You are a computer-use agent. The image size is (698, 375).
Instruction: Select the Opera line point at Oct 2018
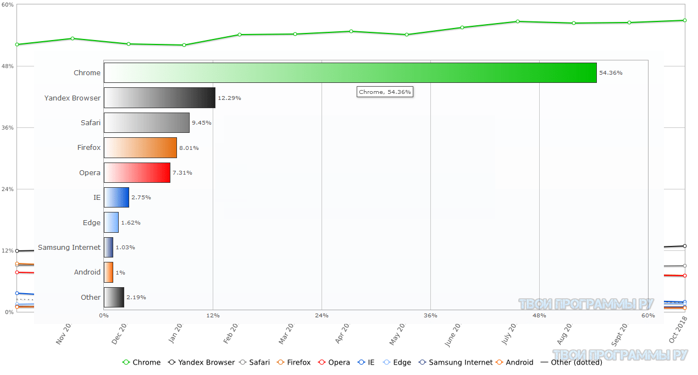(684, 276)
